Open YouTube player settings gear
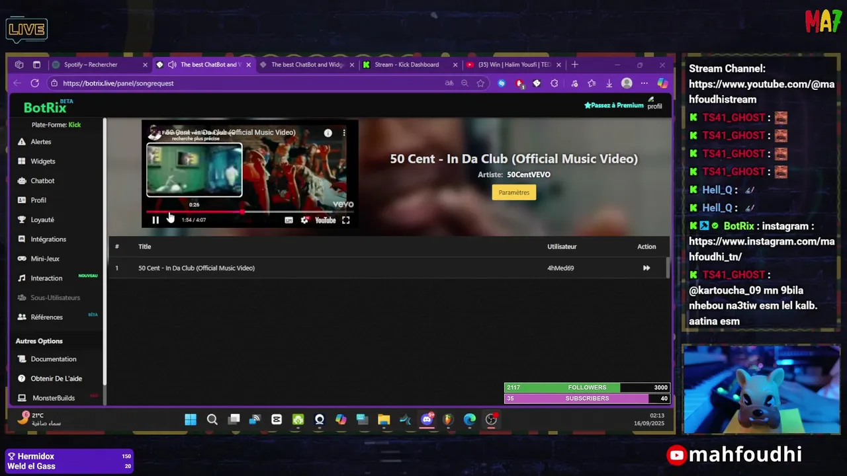This screenshot has width=847, height=476. (x=304, y=220)
